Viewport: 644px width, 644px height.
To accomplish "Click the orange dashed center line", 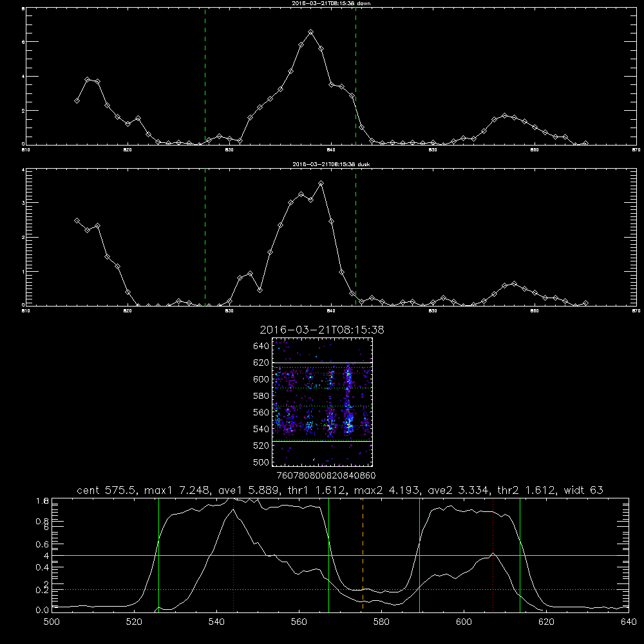I will 363,554.
